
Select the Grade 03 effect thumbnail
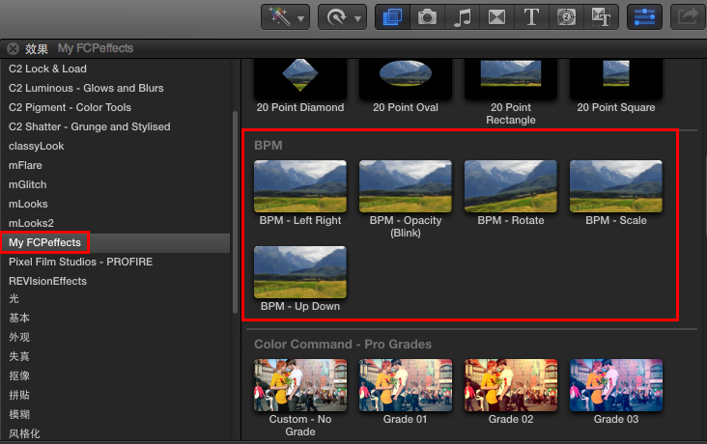(x=616, y=385)
